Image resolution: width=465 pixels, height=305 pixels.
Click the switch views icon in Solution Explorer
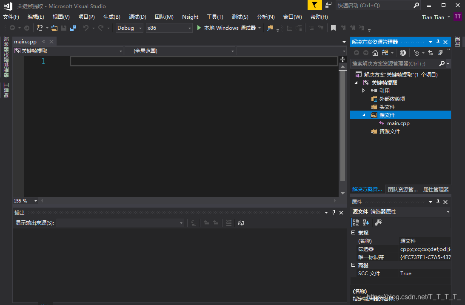(385, 53)
